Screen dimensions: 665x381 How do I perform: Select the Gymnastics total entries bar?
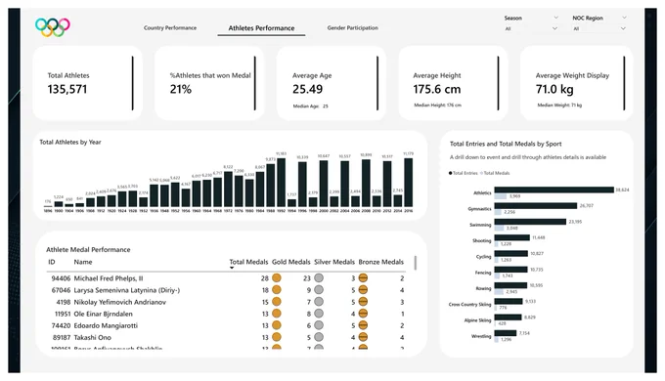click(536, 205)
